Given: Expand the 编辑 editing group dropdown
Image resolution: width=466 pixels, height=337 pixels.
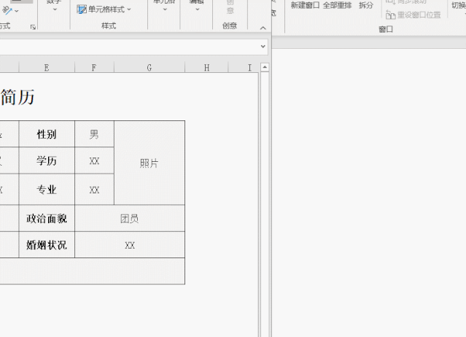Looking at the screenshot, I should coord(197,6).
